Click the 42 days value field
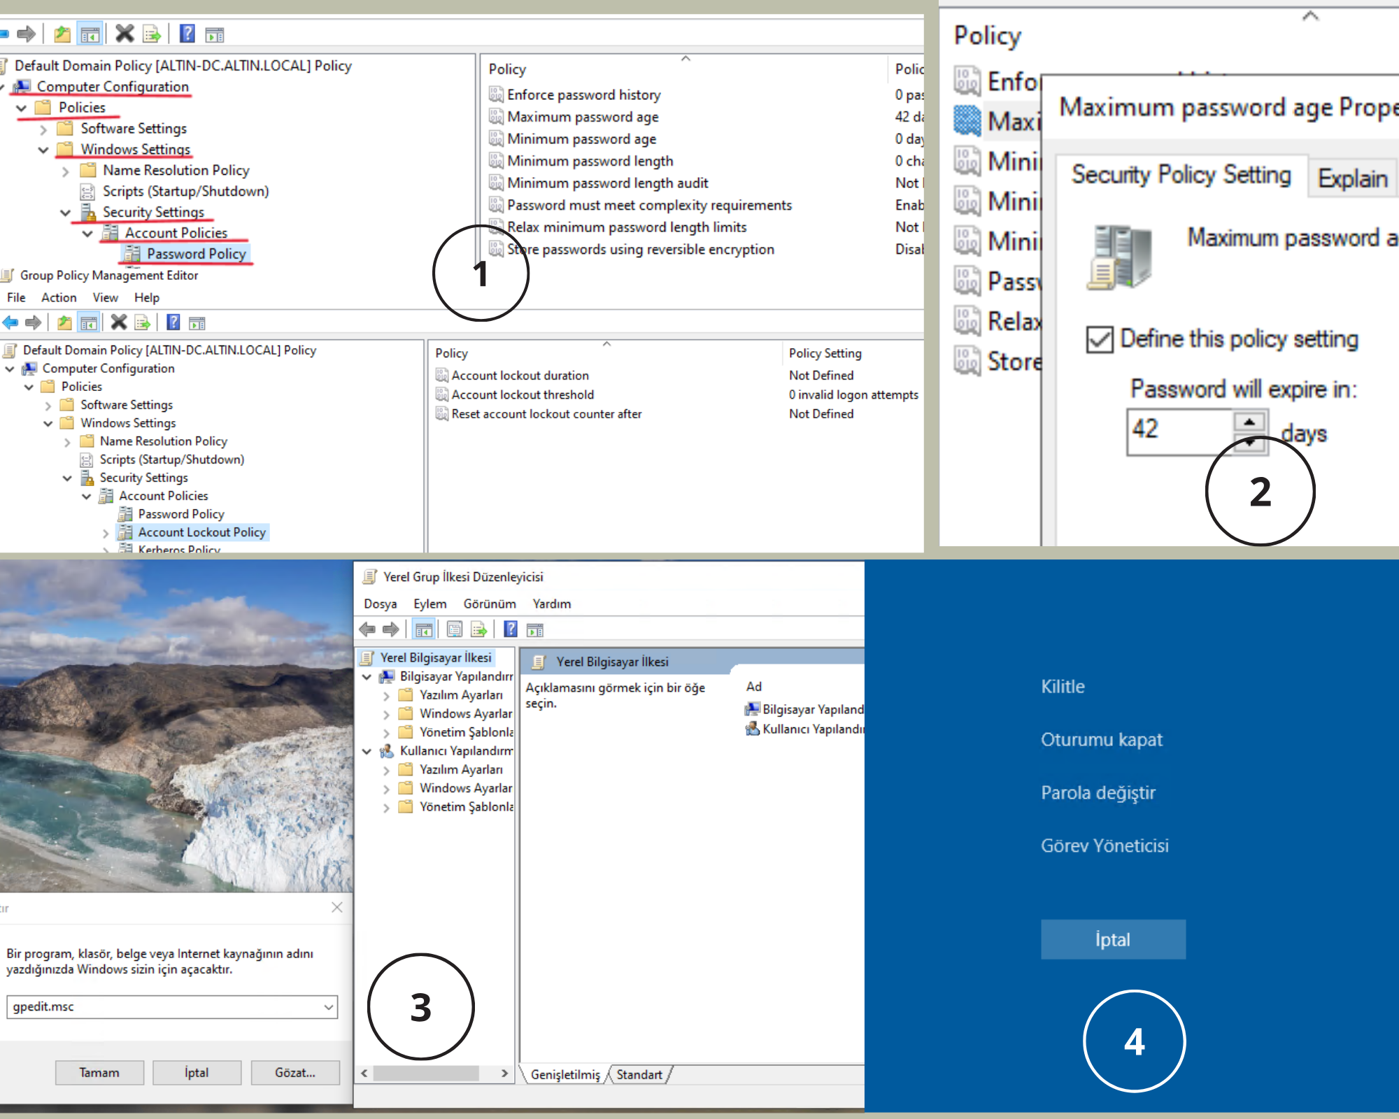Image resolution: width=1399 pixels, height=1119 pixels. coord(1180,432)
